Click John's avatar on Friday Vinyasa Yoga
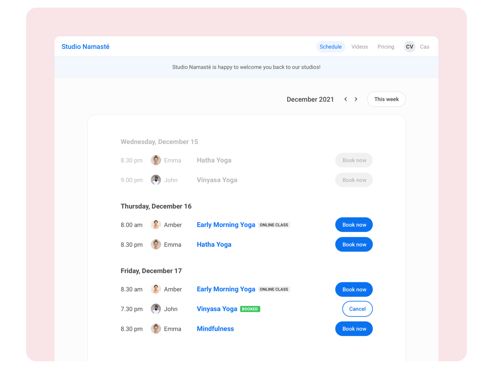Viewport: 492px width, 369px height. (x=156, y=309)
